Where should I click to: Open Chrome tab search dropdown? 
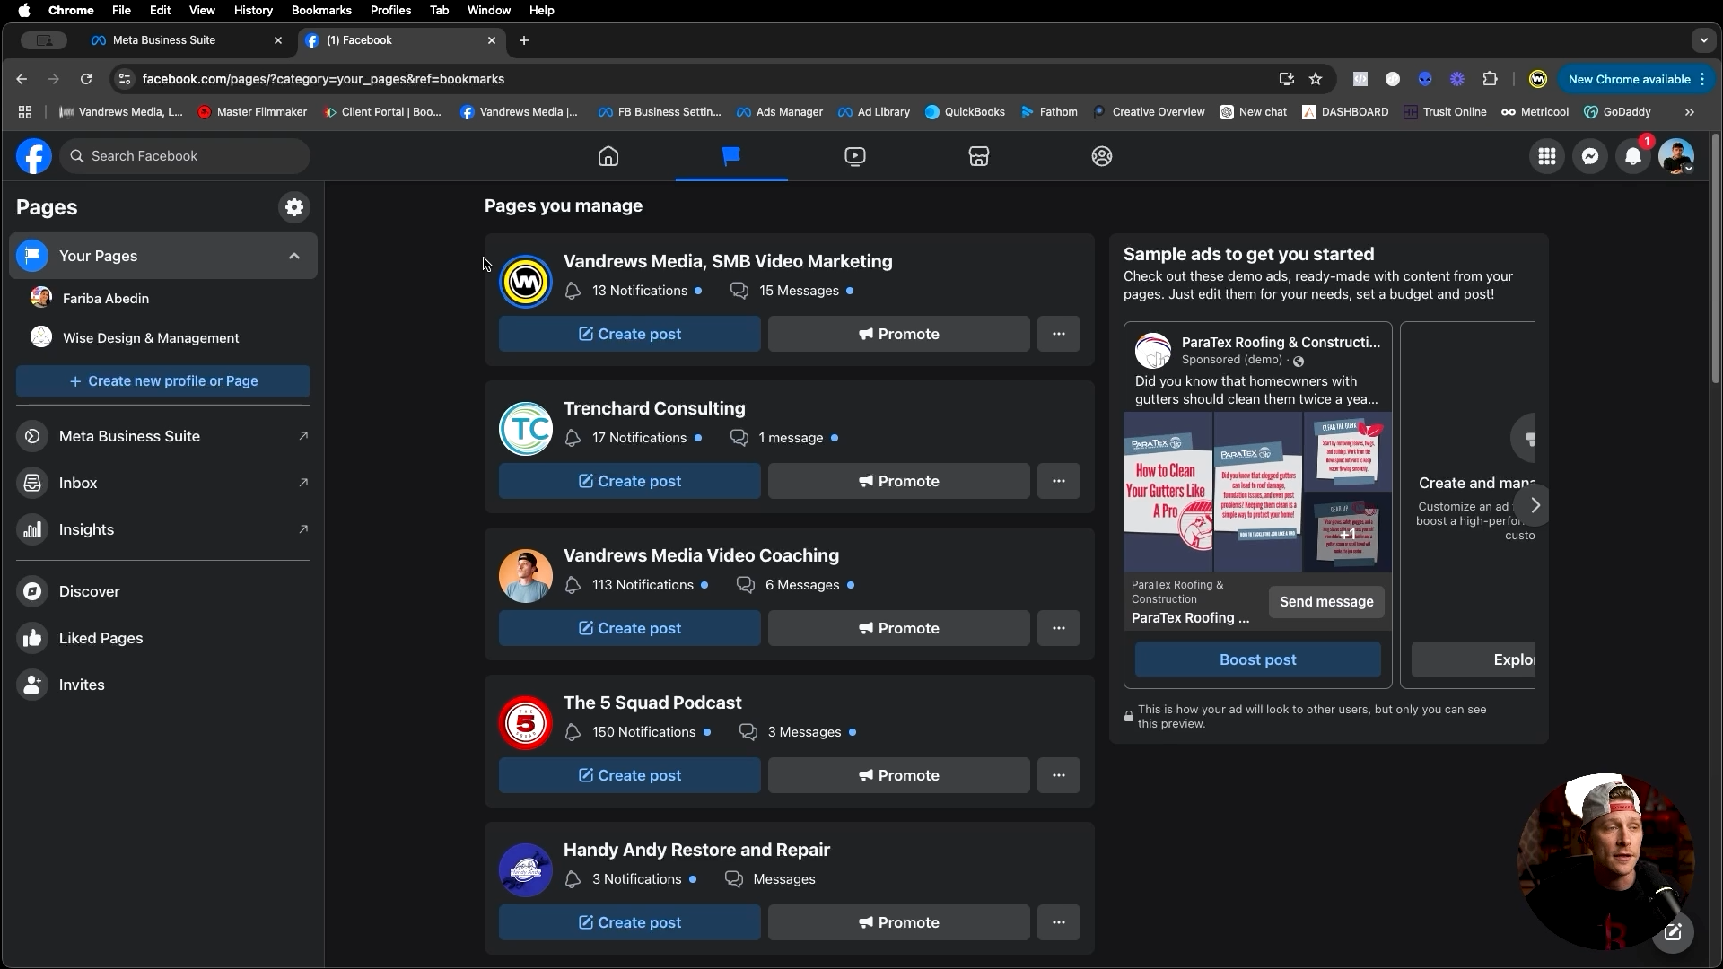pyautogui.click(x=1703, y=40)
